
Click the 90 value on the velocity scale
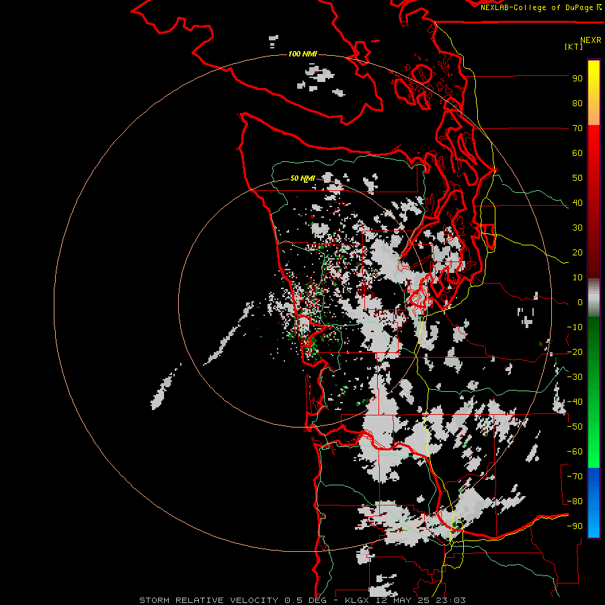[577, 79]
